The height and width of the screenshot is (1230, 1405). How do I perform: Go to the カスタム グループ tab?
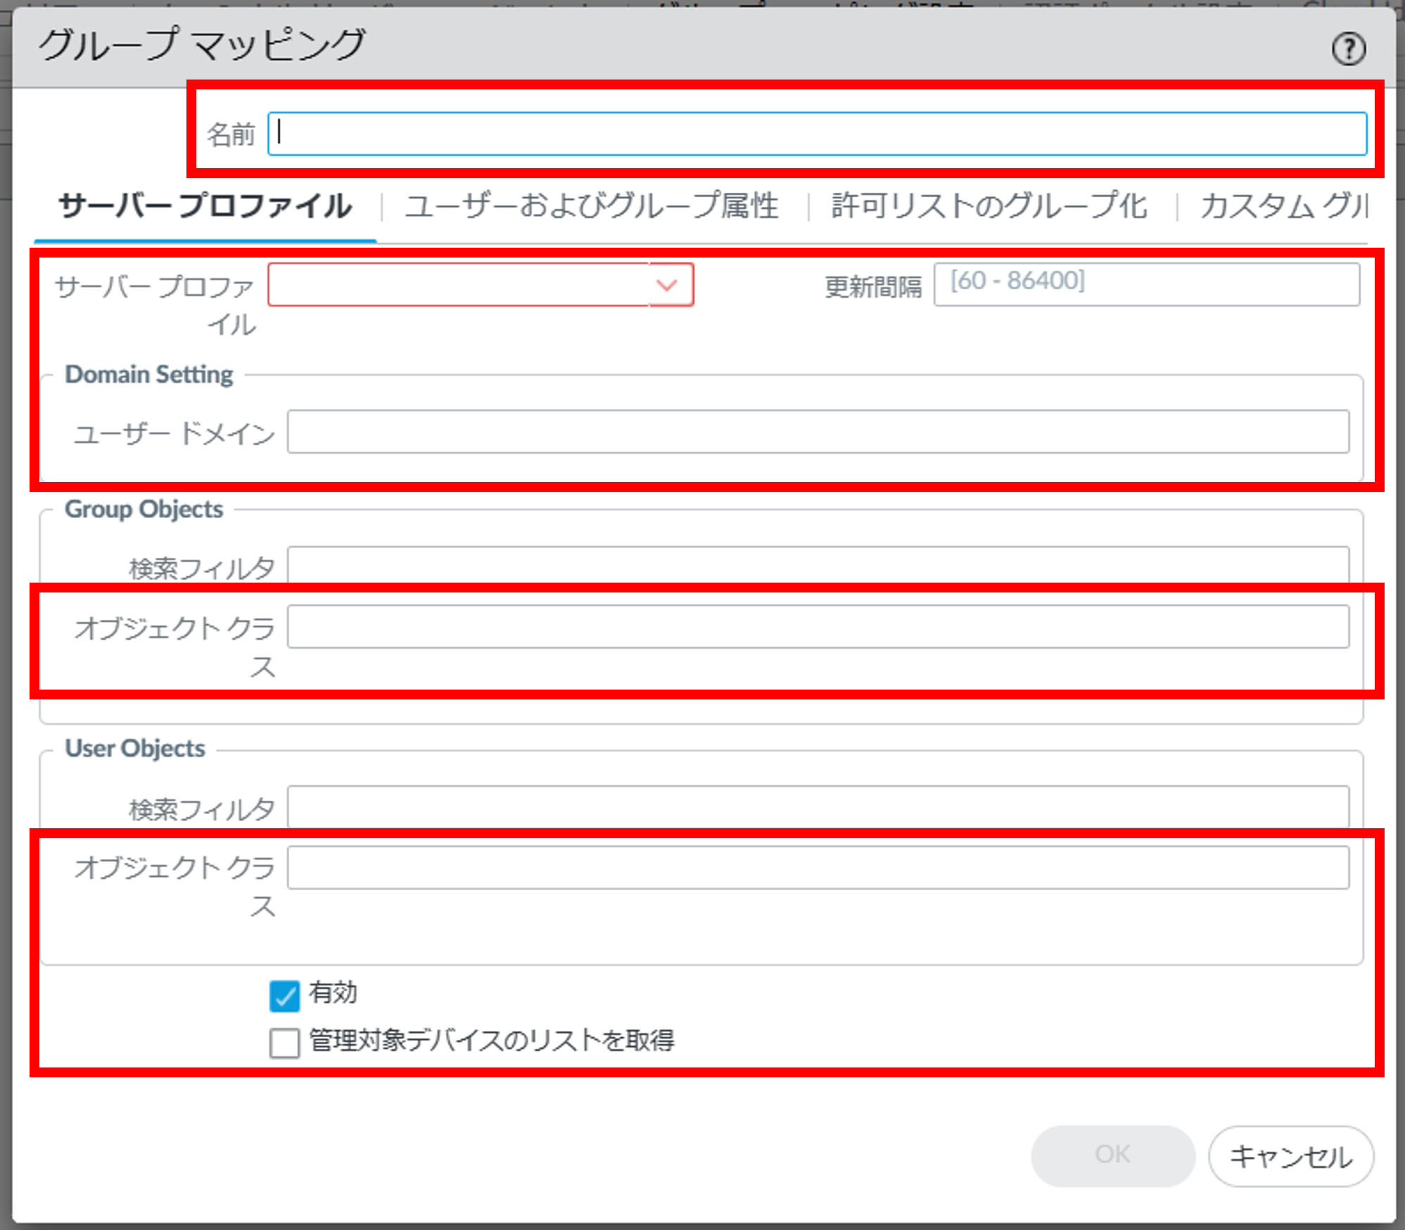pyautogui.click(x=1283, y=207)
